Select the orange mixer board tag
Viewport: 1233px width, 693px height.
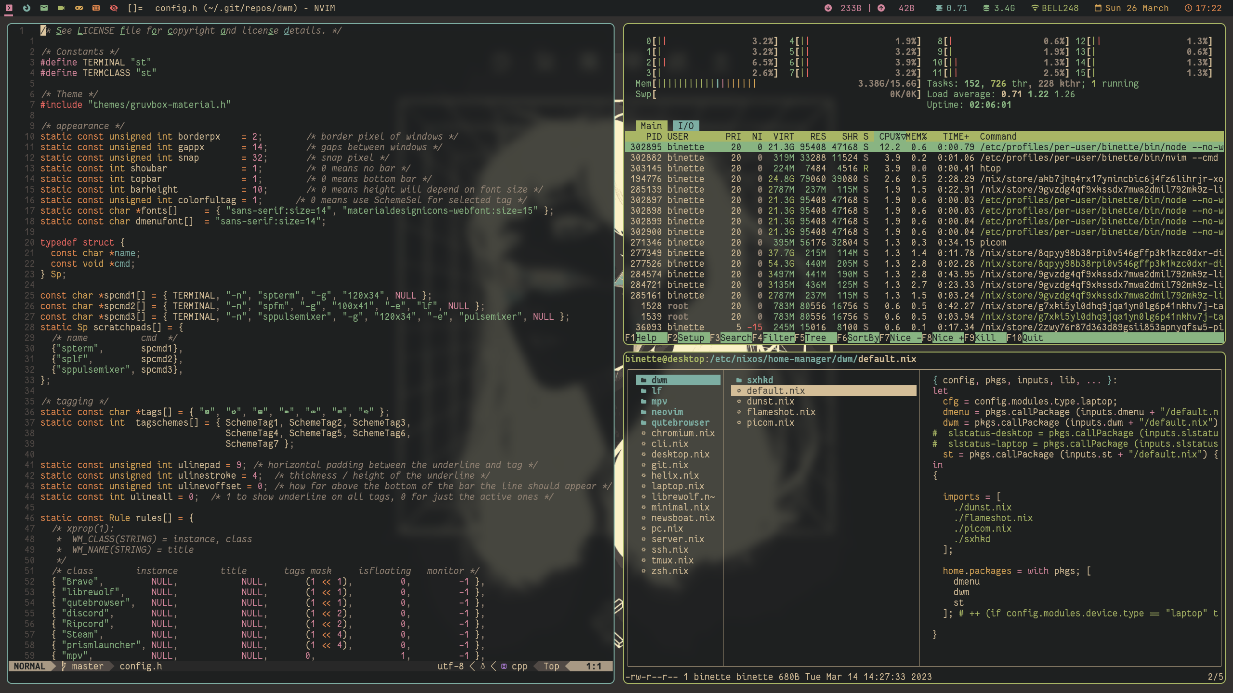click(x=96, y=8)
